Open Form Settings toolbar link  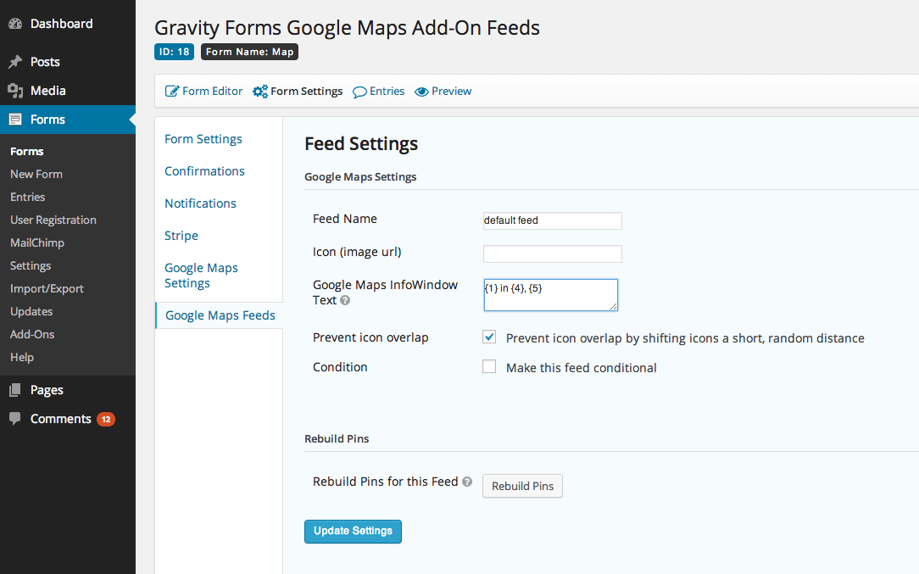(298, 92)
